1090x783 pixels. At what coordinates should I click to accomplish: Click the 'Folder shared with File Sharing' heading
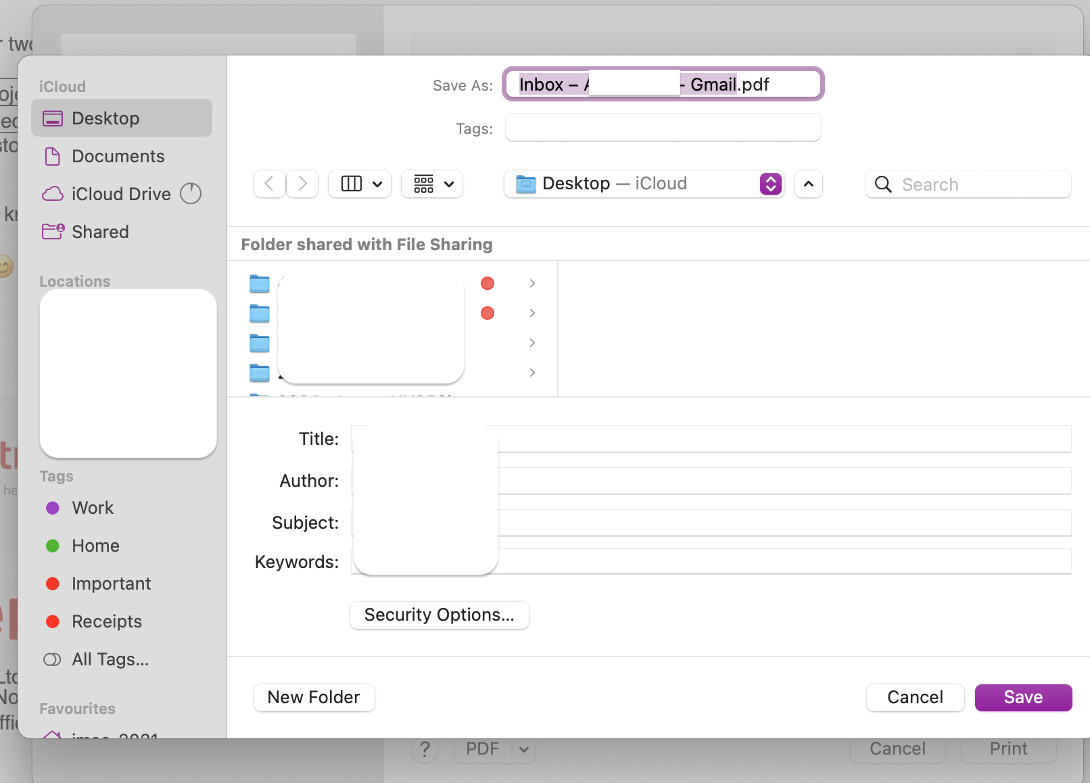(x=367, y=244)
